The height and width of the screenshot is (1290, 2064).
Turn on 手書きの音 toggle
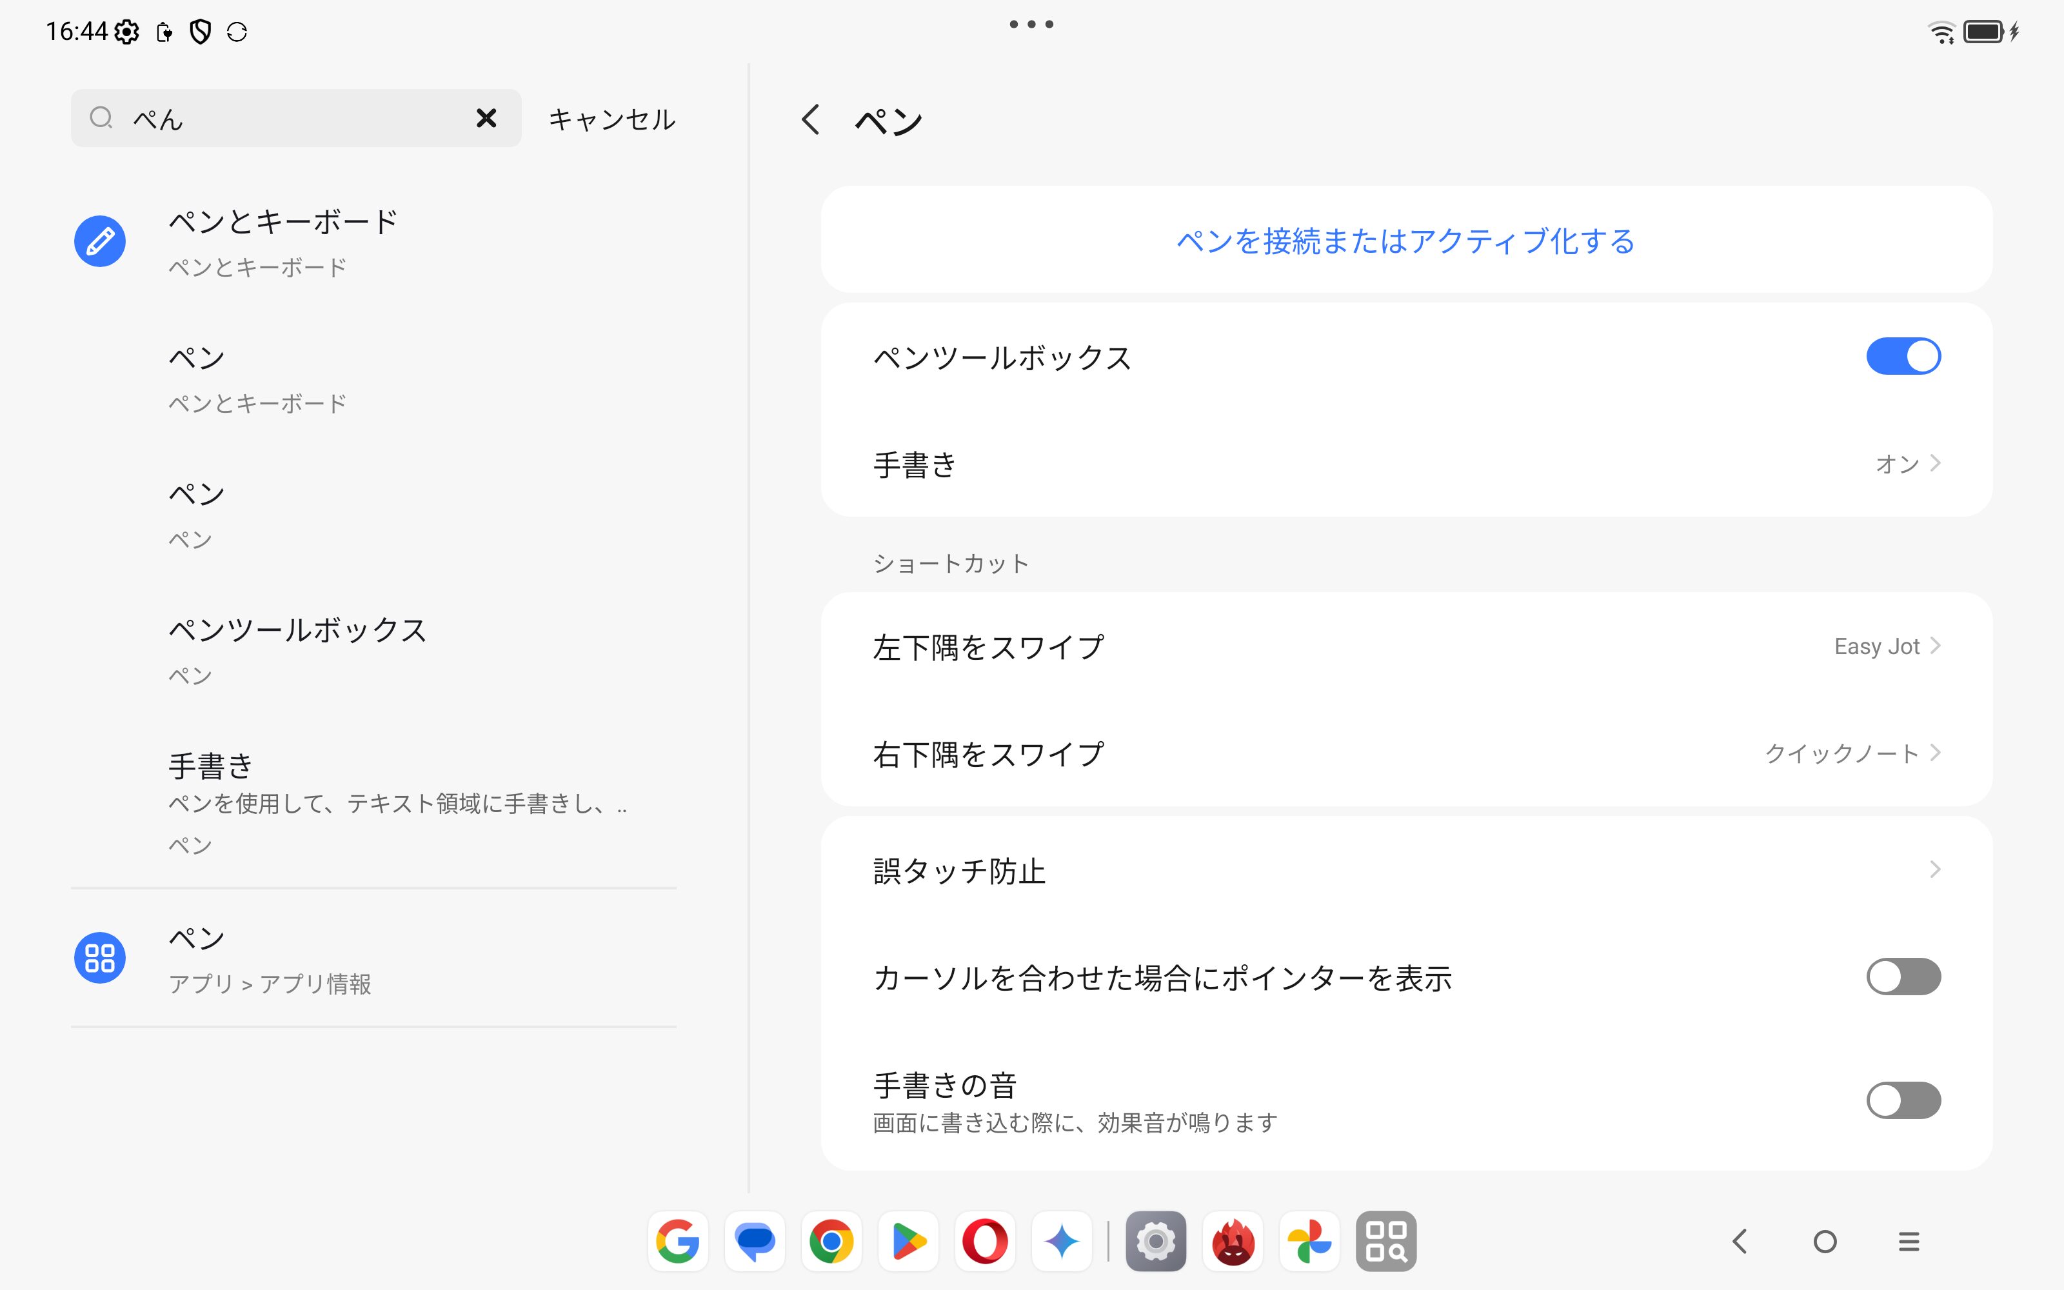pyautogui.click(x=1903, y=1100)
